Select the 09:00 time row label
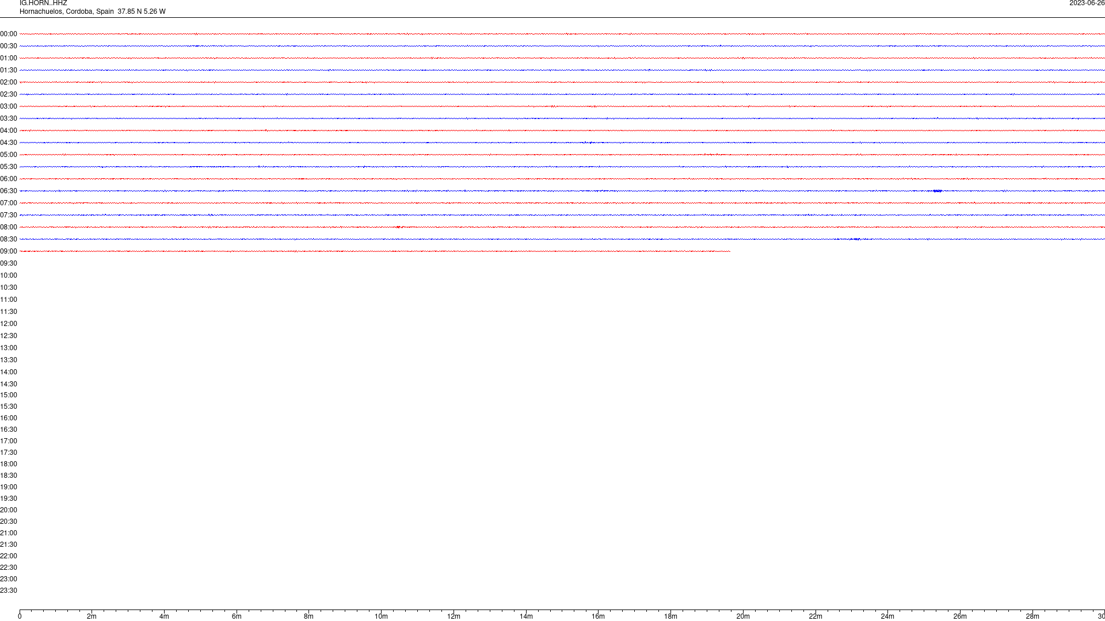This screenshot has height=621, width=1105. pos(9,251)
